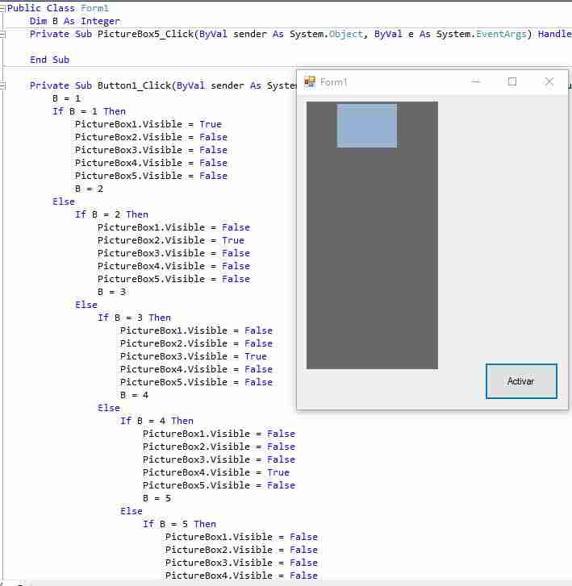572x586 pixels.
Task: Click the "Form1" class name in code
Action: point(94,8)
